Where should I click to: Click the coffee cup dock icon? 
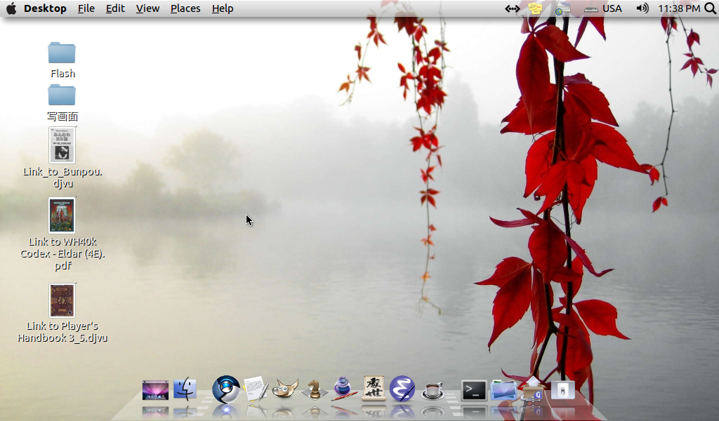click(433, 390)
